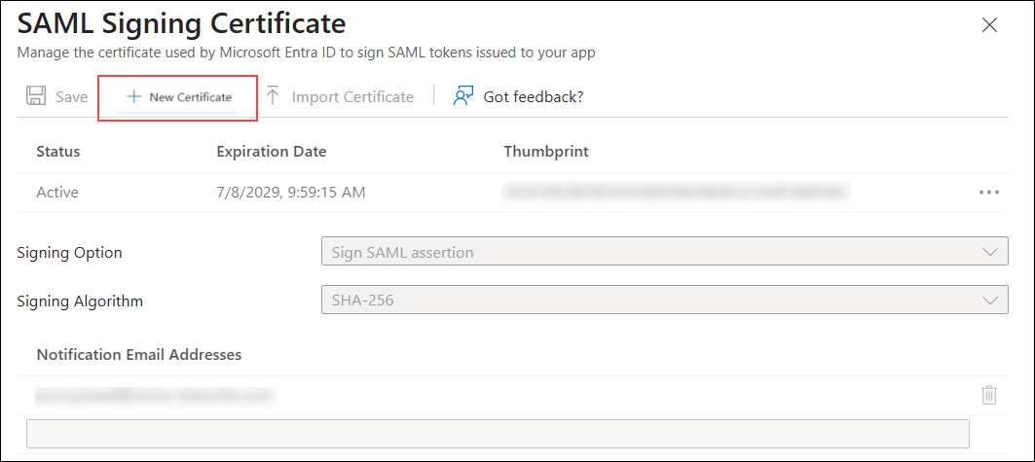Click the empty notification email input field
This screenshot has width=1035, height=462.
pyautogui.click(x=498, y=434)
